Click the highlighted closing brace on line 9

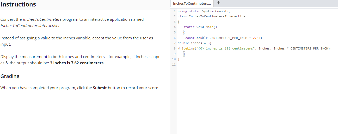pos(184,54)
